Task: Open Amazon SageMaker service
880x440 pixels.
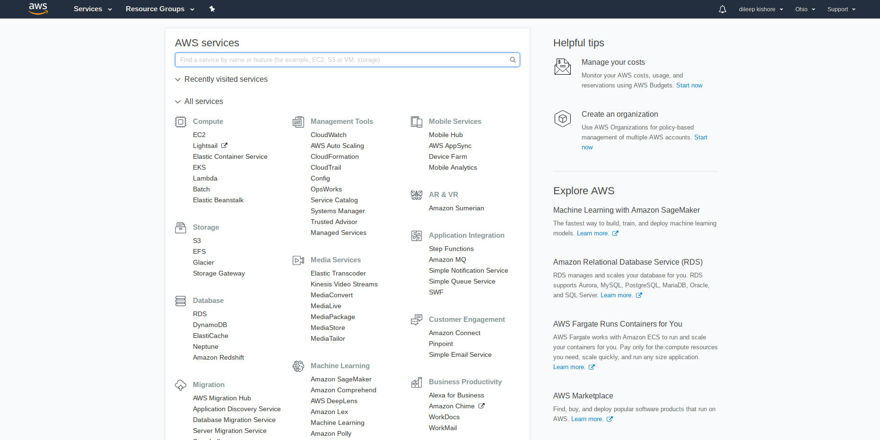Action: click(x=341, y=380)
